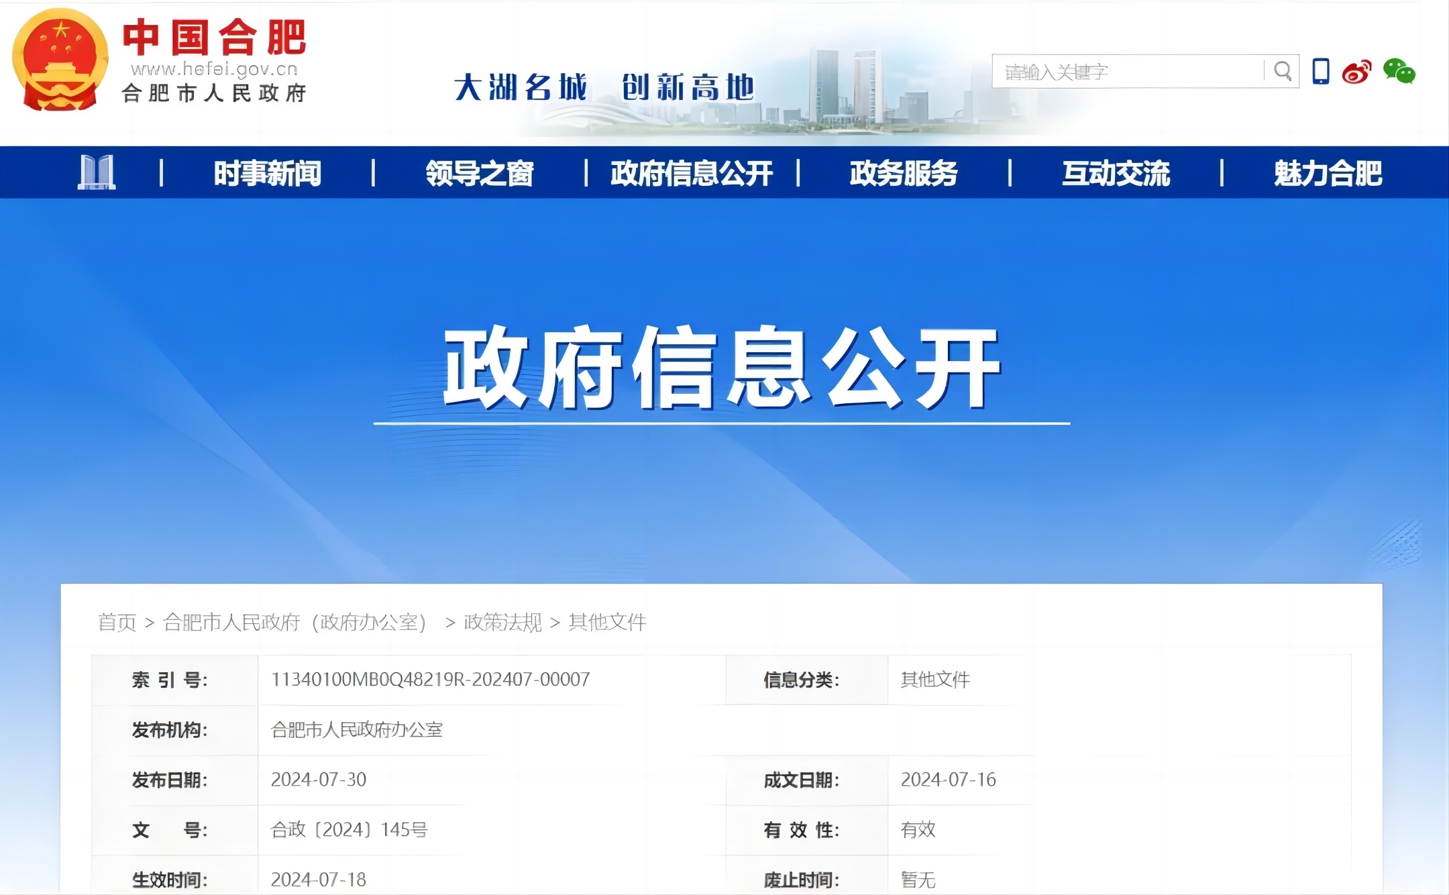
Task: Click the large 政府信息公开 banner title
Action: click(722, 368)
